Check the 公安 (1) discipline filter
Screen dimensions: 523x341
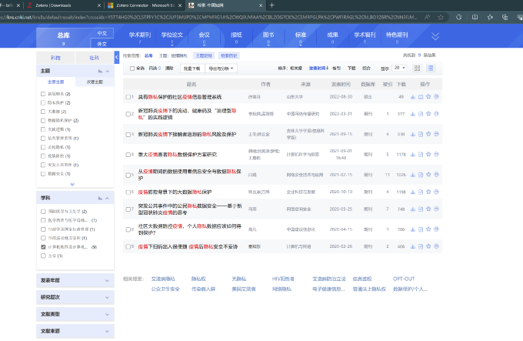(x=43, y=256)
